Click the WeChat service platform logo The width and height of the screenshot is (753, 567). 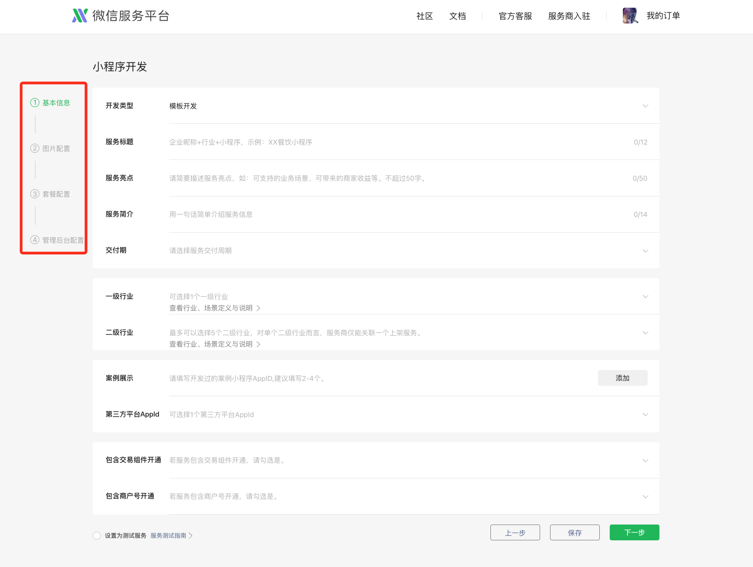pyautogui.click(x=80, y=16)
